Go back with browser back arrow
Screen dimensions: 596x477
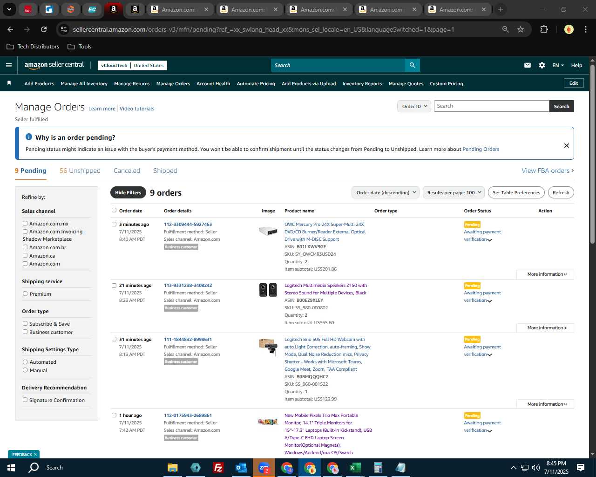(x=10, y=29)
